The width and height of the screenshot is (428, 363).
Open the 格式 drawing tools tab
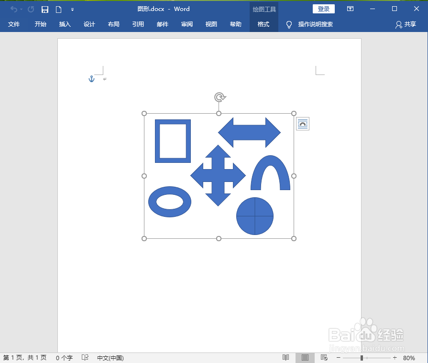click(x=263, y=24)
